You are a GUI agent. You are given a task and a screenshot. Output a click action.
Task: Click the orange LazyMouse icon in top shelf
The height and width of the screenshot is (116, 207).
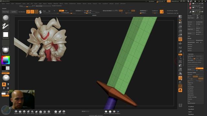coord(162,12)
